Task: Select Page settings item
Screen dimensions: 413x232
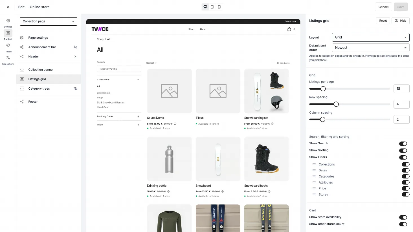Action: click(49, 37)
